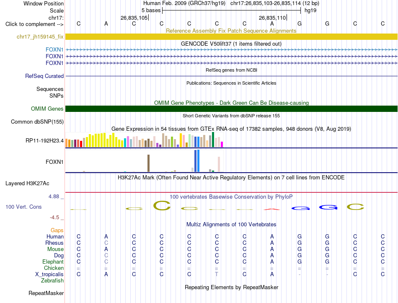Select the yellow fix patch alignment bar
The image size is (398, 303).
pyautogui.click(x=231, y=36)
